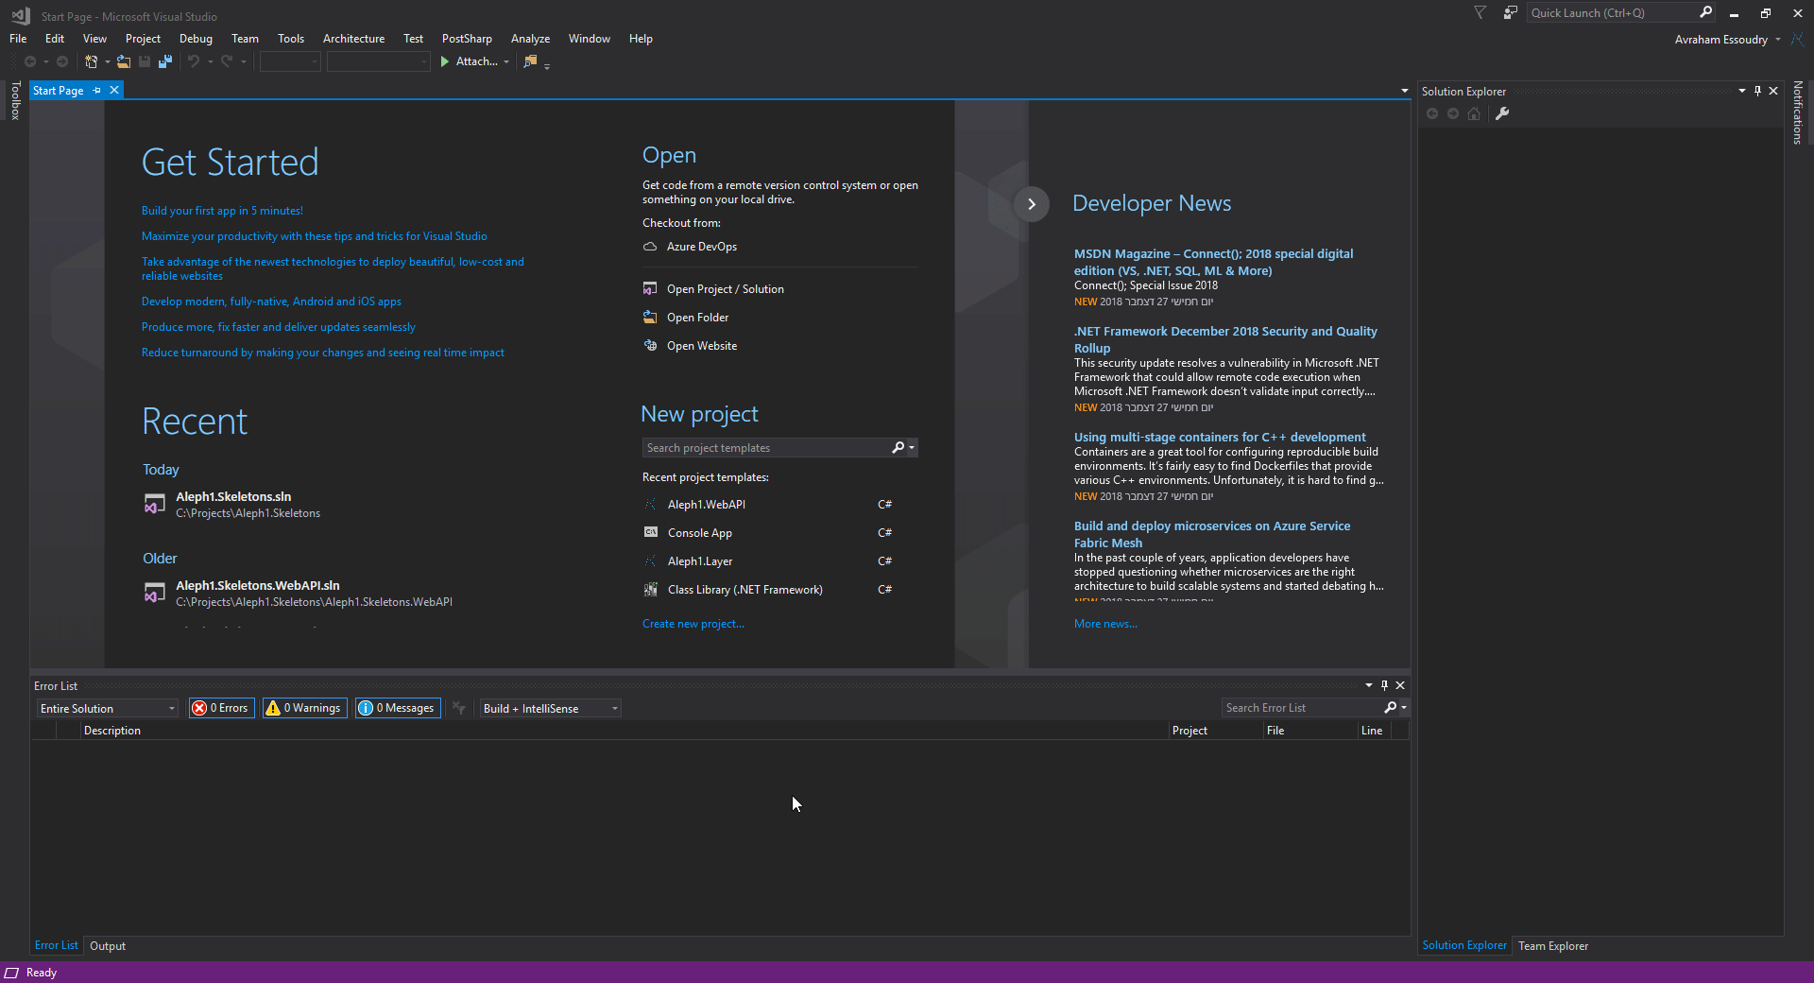The width and height of the screenshot is (1814, 983).
Task: Close the Error List panel
Action: pyautogui.click(x=1400, y=685)
